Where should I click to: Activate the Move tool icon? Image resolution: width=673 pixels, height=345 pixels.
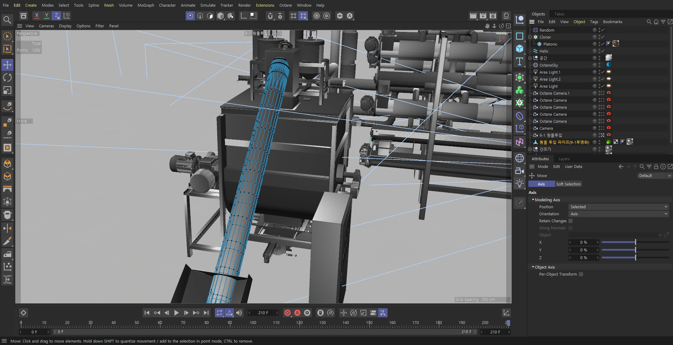pos(7,65)
